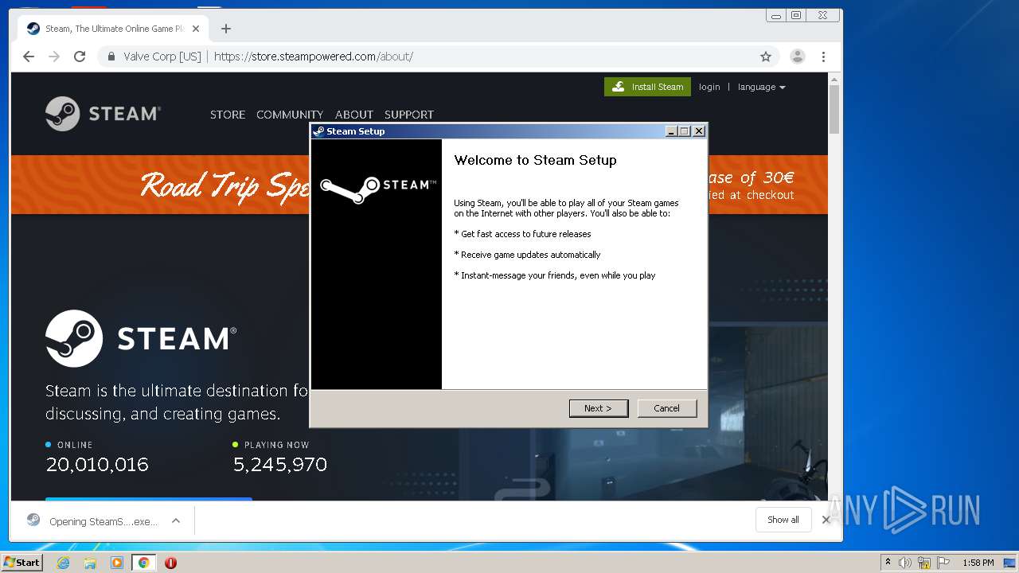Close the Steam Setup dialog
The height and width of the screenshot is (573, 1019).
point(699,131)
